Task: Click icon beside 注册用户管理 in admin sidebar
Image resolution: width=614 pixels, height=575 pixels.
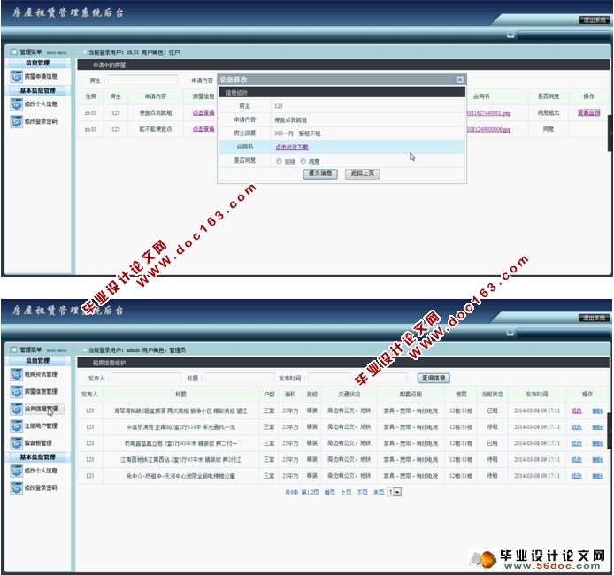Action: [16, 425]
